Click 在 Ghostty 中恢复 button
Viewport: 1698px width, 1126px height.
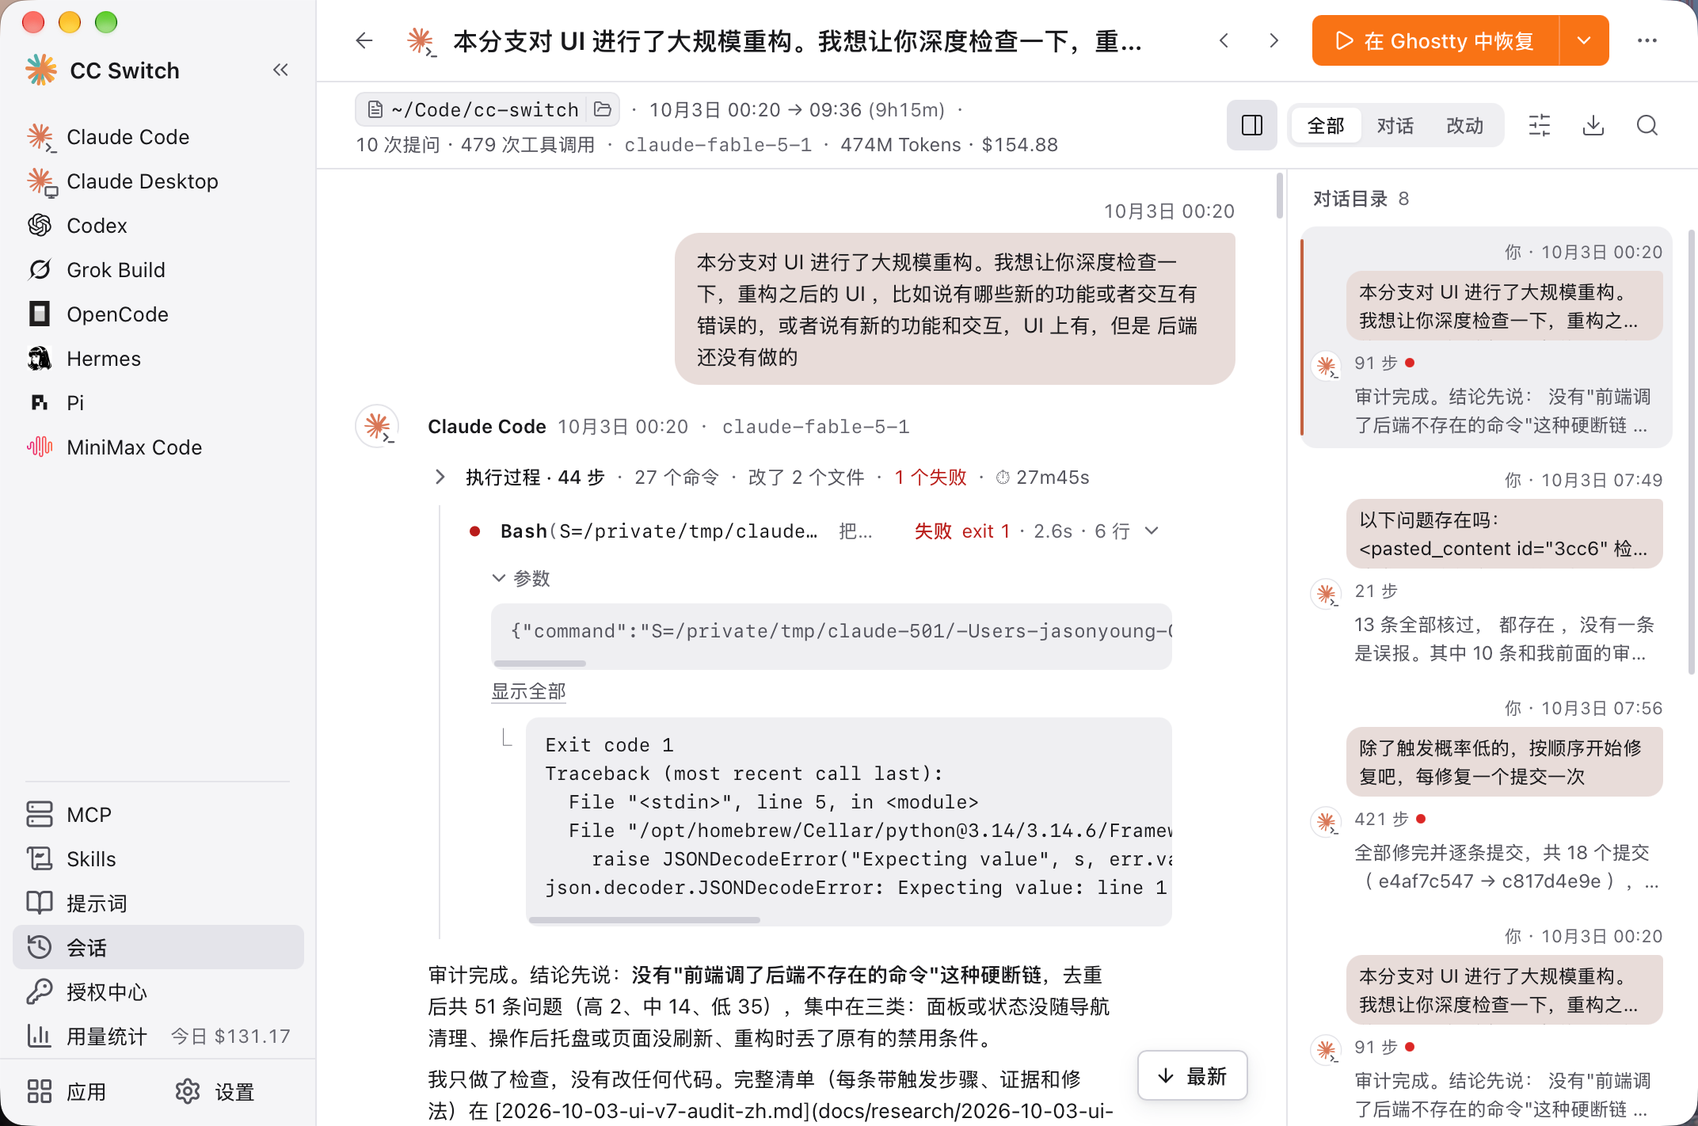1435,40
